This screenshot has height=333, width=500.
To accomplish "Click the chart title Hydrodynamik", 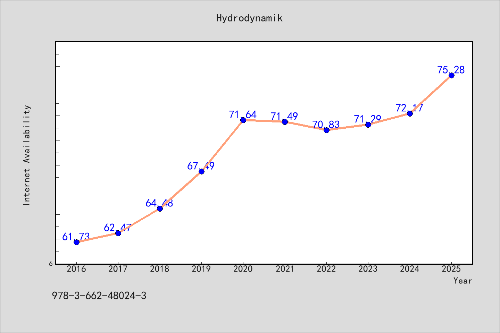I will pyautogui.click(x=249, y=18).
